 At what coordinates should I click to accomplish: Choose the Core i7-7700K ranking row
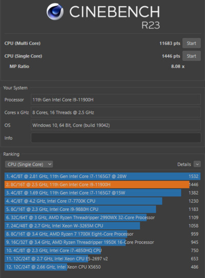pos(102,201)
